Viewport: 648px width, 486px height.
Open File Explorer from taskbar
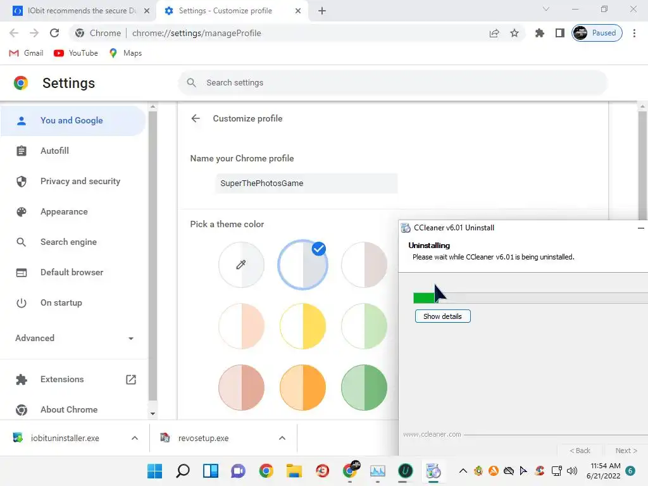point(294,471)
